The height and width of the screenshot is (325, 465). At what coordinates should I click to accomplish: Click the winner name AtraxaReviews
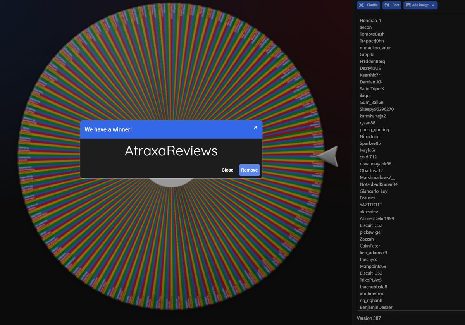[x=171, y=151]
